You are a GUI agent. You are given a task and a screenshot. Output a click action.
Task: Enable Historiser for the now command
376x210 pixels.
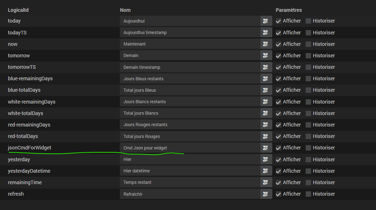(x=308, y=44)
